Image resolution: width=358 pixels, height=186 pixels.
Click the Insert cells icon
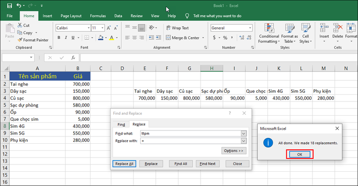point(324,28)
